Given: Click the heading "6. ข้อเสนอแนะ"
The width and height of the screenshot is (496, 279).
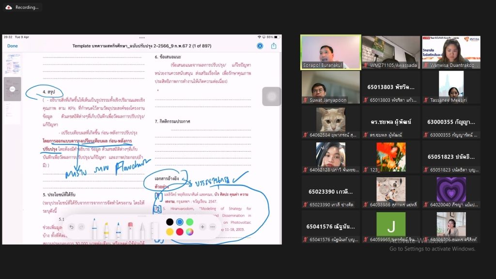Looking at the screenshot, I should [168, 57].
